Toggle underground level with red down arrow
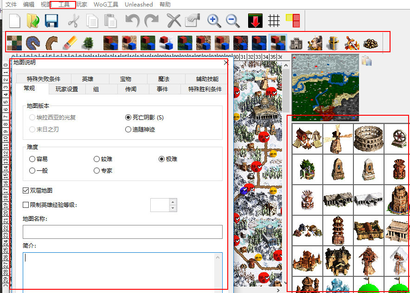Image resolution: width=410 pixels, height=293 pixels. pos(255,21)
